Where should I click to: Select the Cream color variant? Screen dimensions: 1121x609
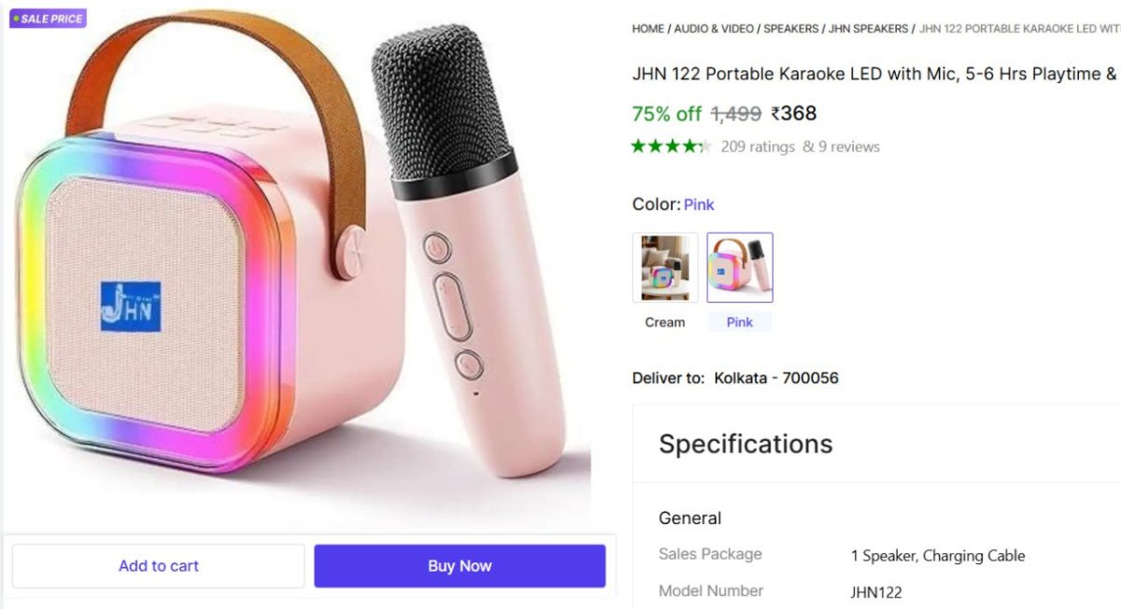pos(665,268)
